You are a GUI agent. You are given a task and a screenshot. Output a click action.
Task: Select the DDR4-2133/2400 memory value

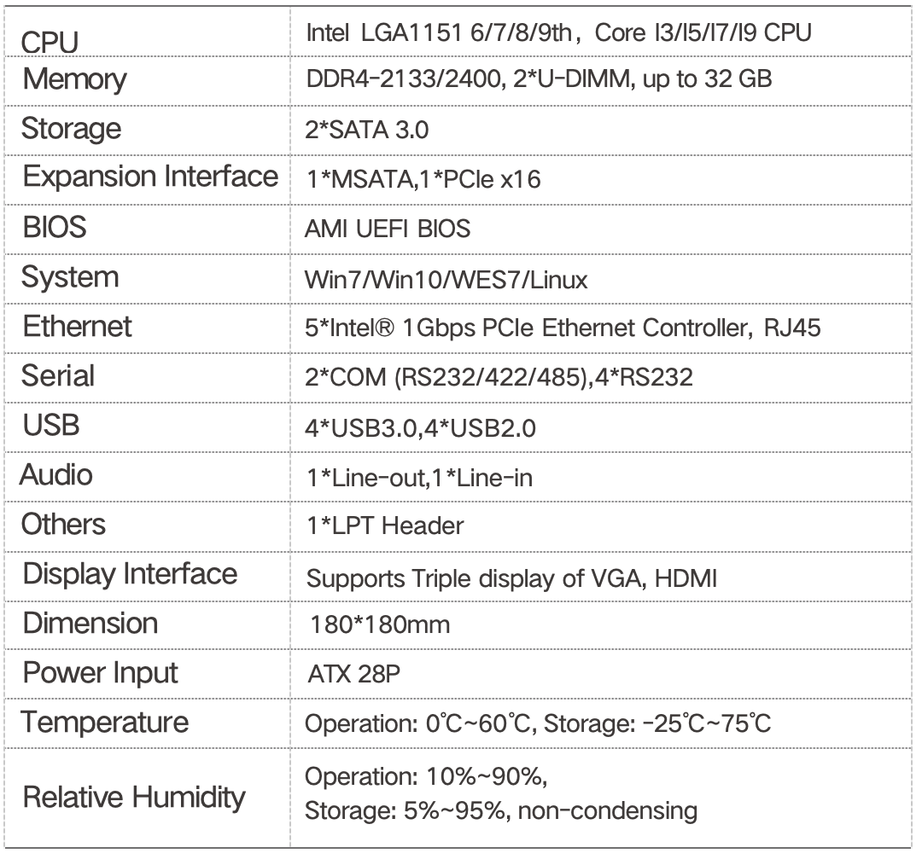tap(539, 80)
